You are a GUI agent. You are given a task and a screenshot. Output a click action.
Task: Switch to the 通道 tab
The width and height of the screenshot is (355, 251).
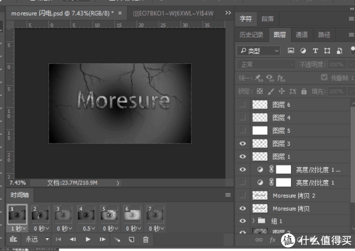click(302, 35)
